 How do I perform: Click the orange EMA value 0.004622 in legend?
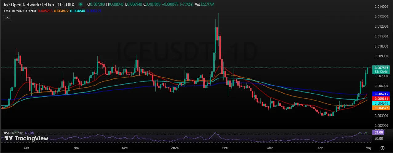61,11
